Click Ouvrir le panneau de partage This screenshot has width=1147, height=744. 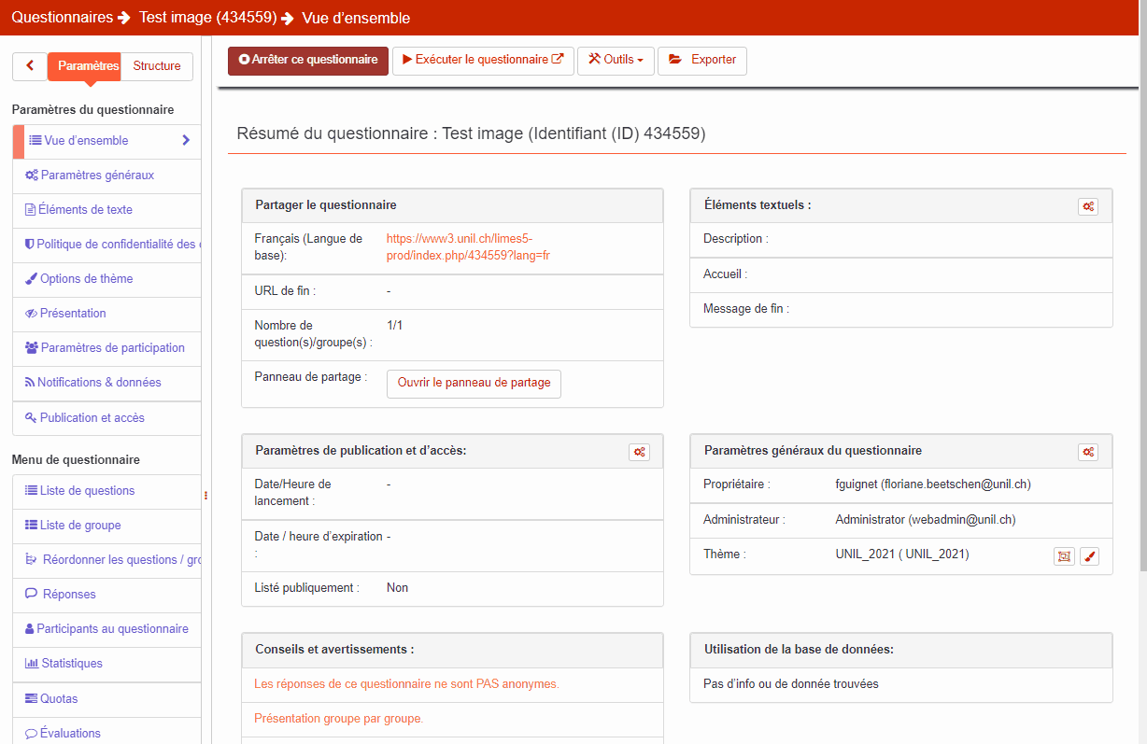[x=474, y=383]
